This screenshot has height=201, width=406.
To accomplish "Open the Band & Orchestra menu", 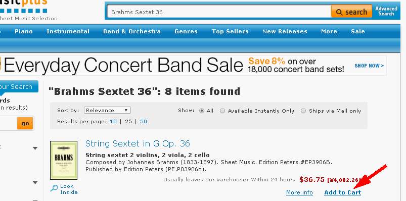I will pos(132,31).
